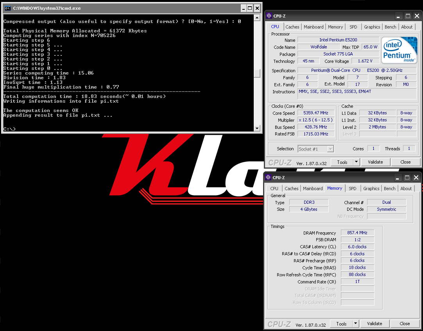Click the DRAM Frequency value 857.4 MHz
423x331 pixels.
click(357, 233)
